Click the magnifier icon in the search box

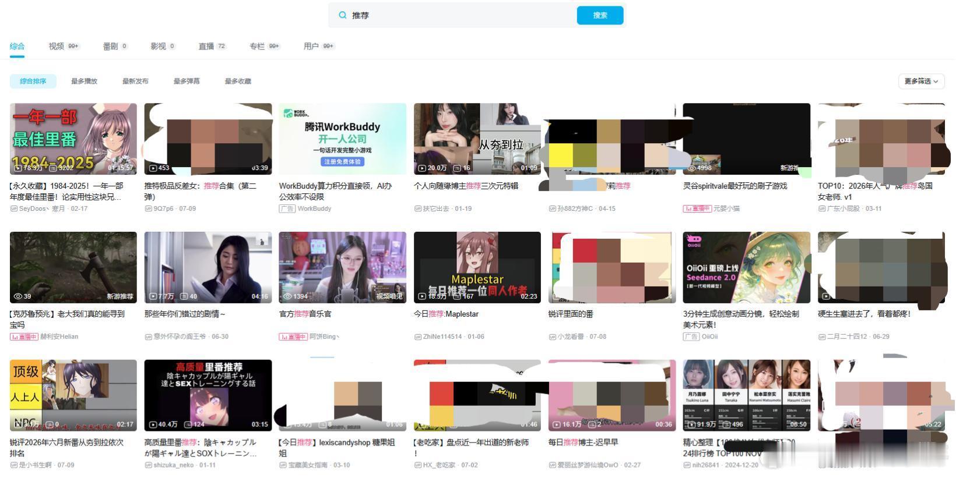click(343, 15)
